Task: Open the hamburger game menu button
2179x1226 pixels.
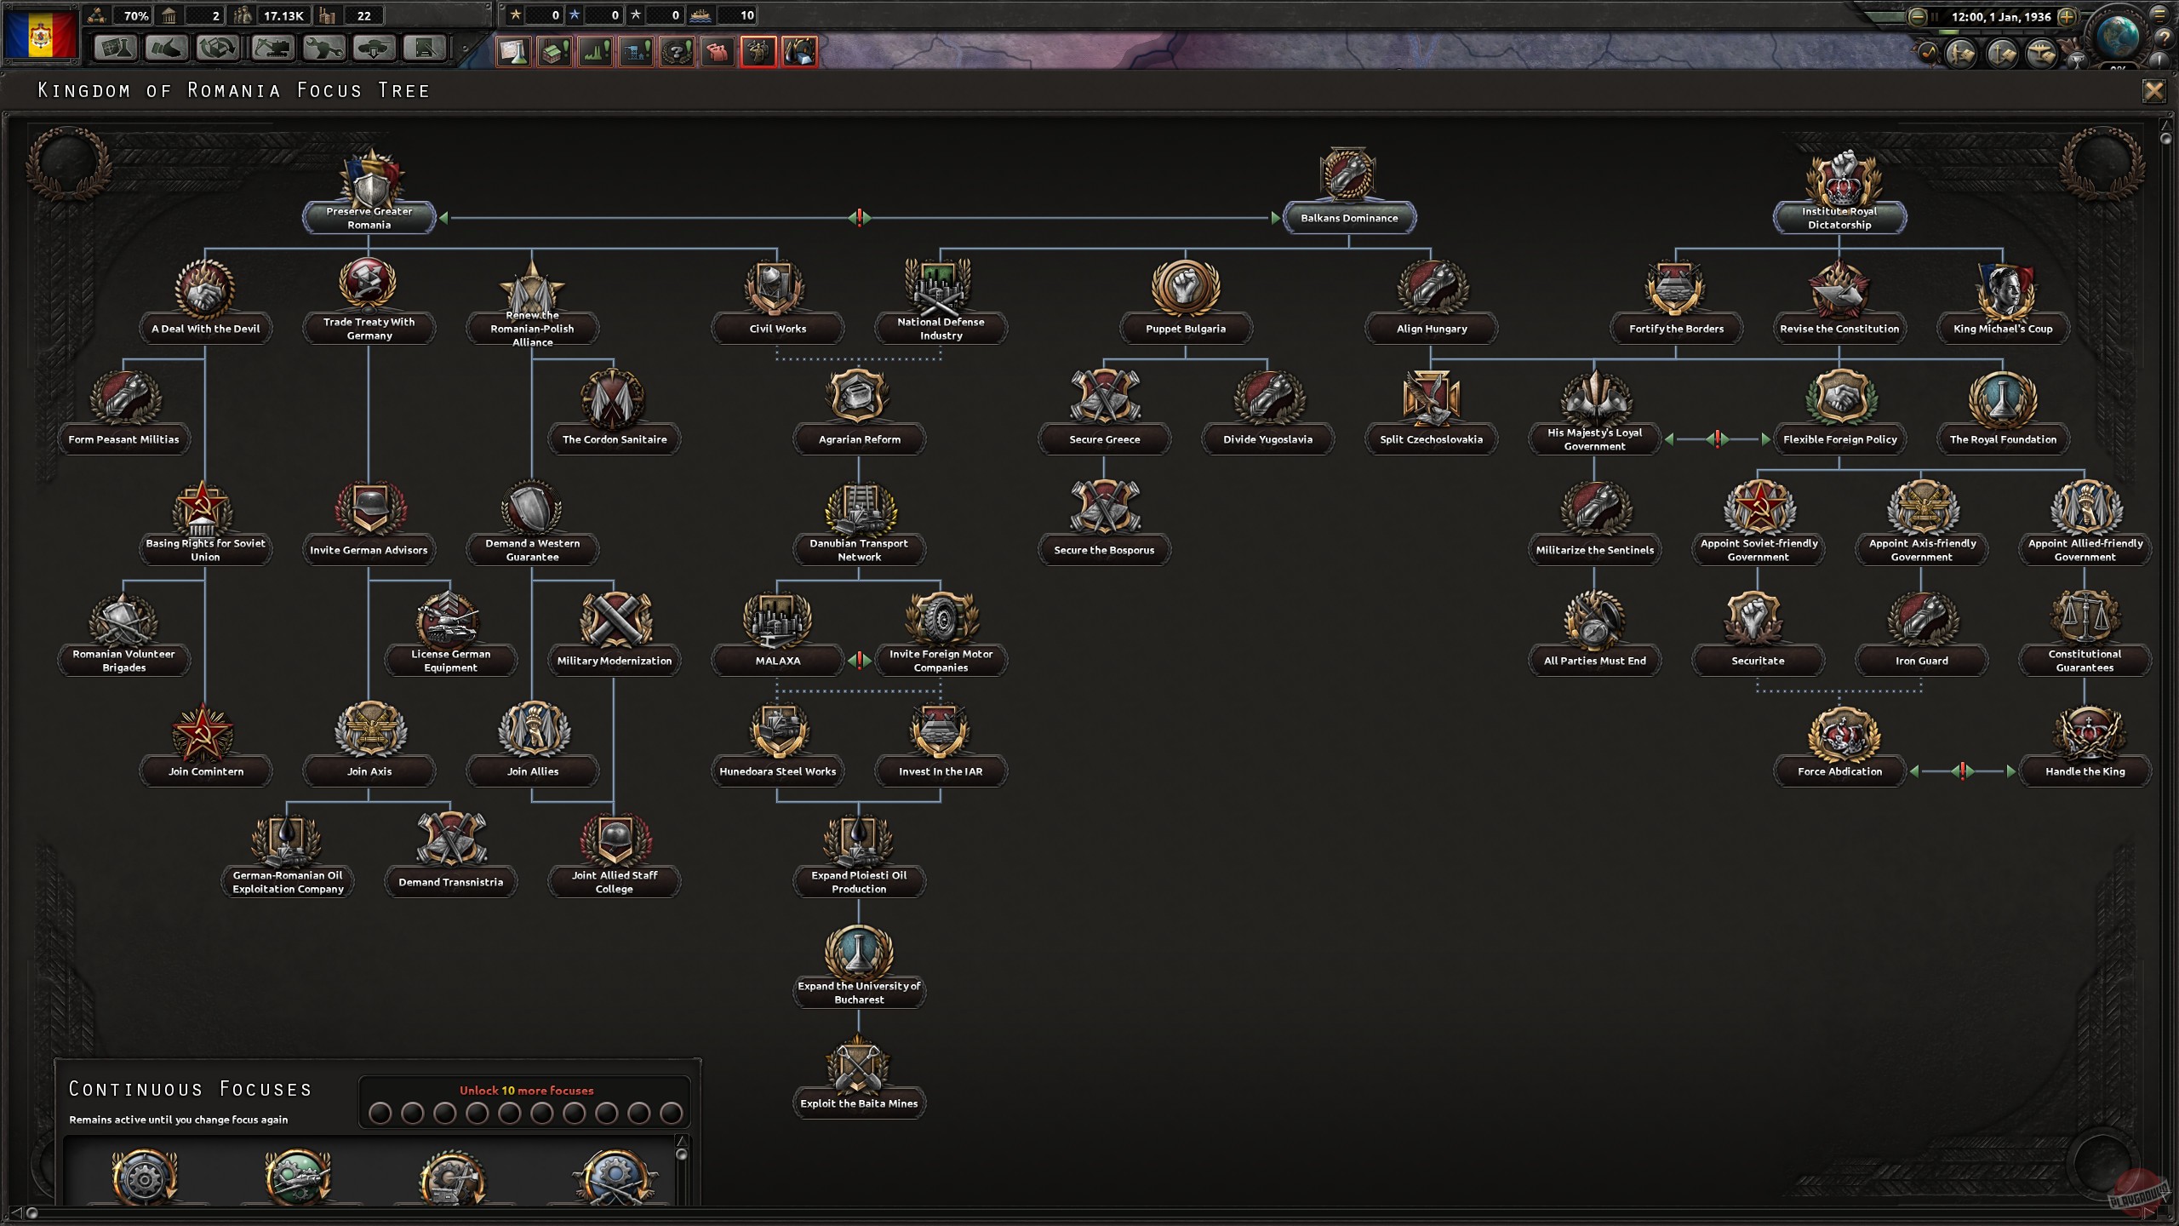Action: point(2159,14)
